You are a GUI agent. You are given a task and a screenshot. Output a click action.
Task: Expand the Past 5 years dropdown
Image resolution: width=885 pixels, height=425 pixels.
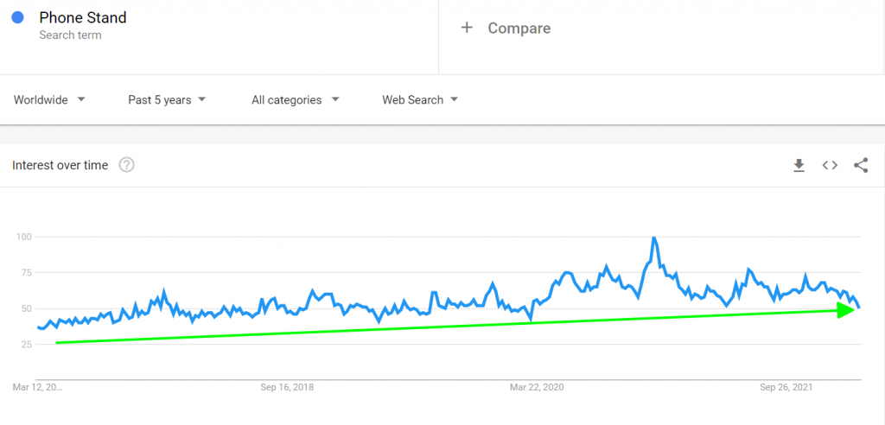coord(167,100)
